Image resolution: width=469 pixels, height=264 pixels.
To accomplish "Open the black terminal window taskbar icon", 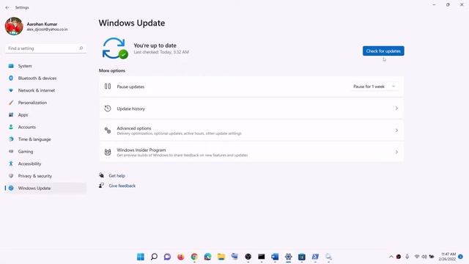I will [262, 257].
